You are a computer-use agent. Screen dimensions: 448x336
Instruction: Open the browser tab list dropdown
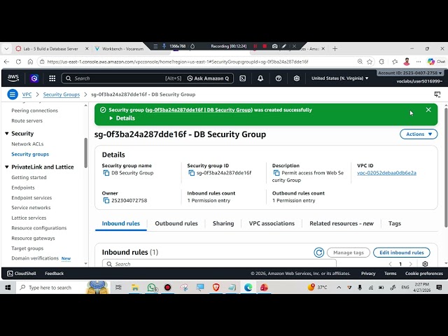6,48
